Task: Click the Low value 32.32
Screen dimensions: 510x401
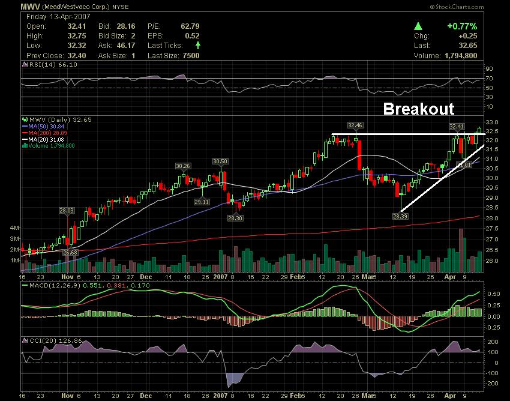Action: click(x=77, y=46)
